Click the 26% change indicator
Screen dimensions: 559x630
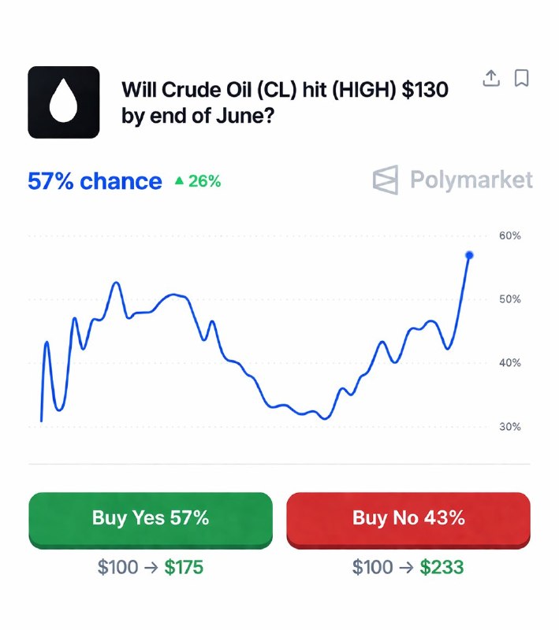pos(203,180)
